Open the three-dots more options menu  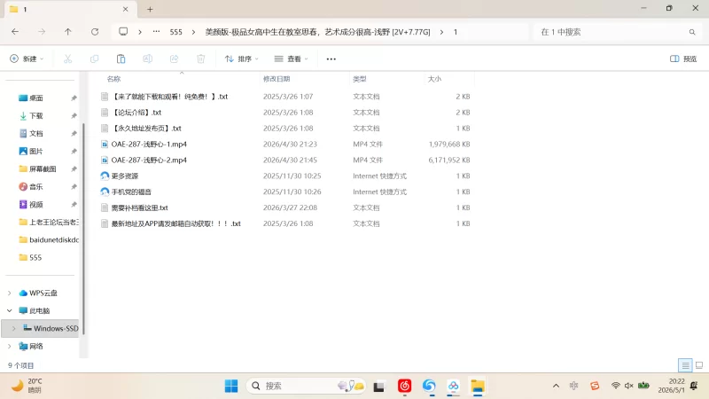pyautogui.click(x=331, y=59)
